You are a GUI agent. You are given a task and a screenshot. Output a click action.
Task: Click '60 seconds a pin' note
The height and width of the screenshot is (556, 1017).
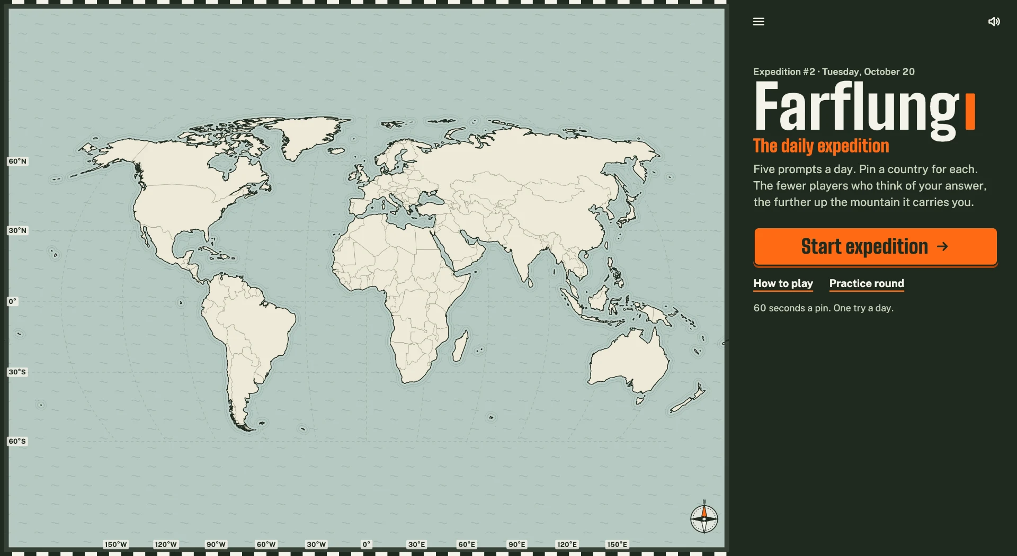823,308
